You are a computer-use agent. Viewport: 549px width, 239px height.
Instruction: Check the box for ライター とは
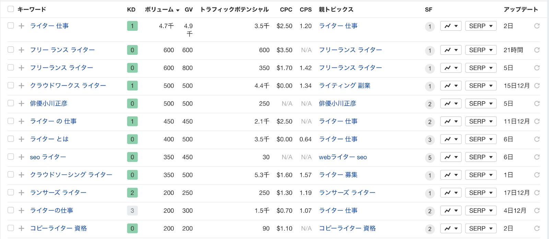point(11,139)
